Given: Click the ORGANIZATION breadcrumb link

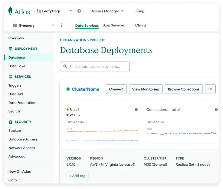Looking at the screenshot, I should [x=73, y=40].
